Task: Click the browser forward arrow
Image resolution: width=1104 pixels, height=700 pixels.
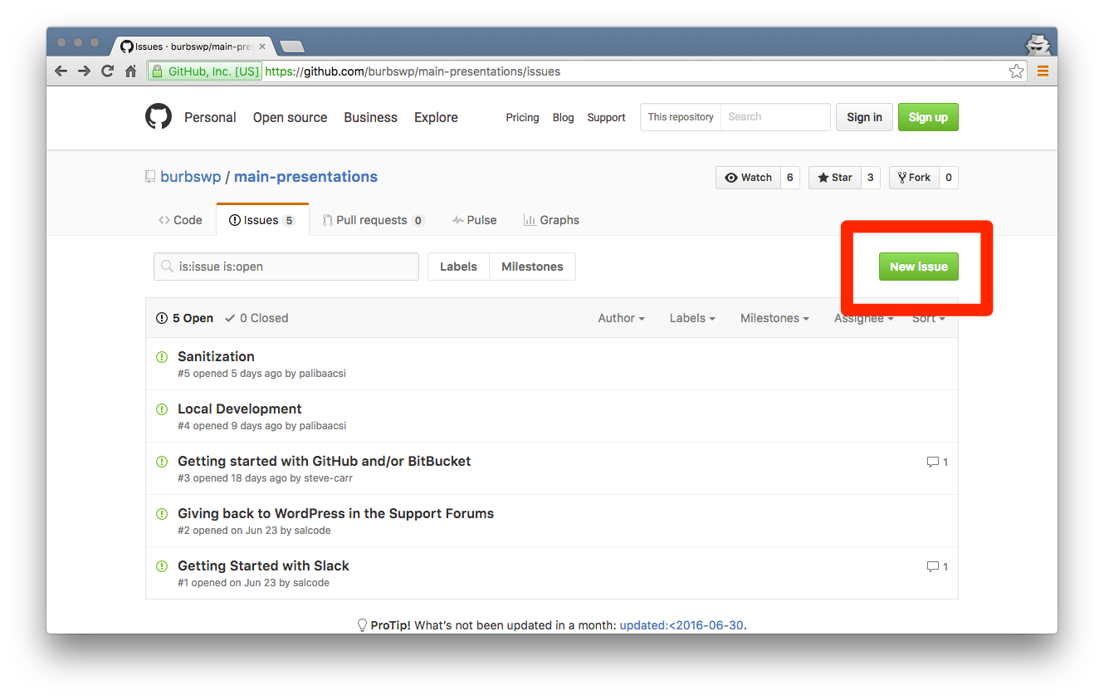Action: [x=84, y=71]
